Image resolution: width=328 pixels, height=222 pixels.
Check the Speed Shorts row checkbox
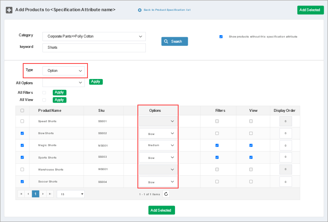(22, 121)
